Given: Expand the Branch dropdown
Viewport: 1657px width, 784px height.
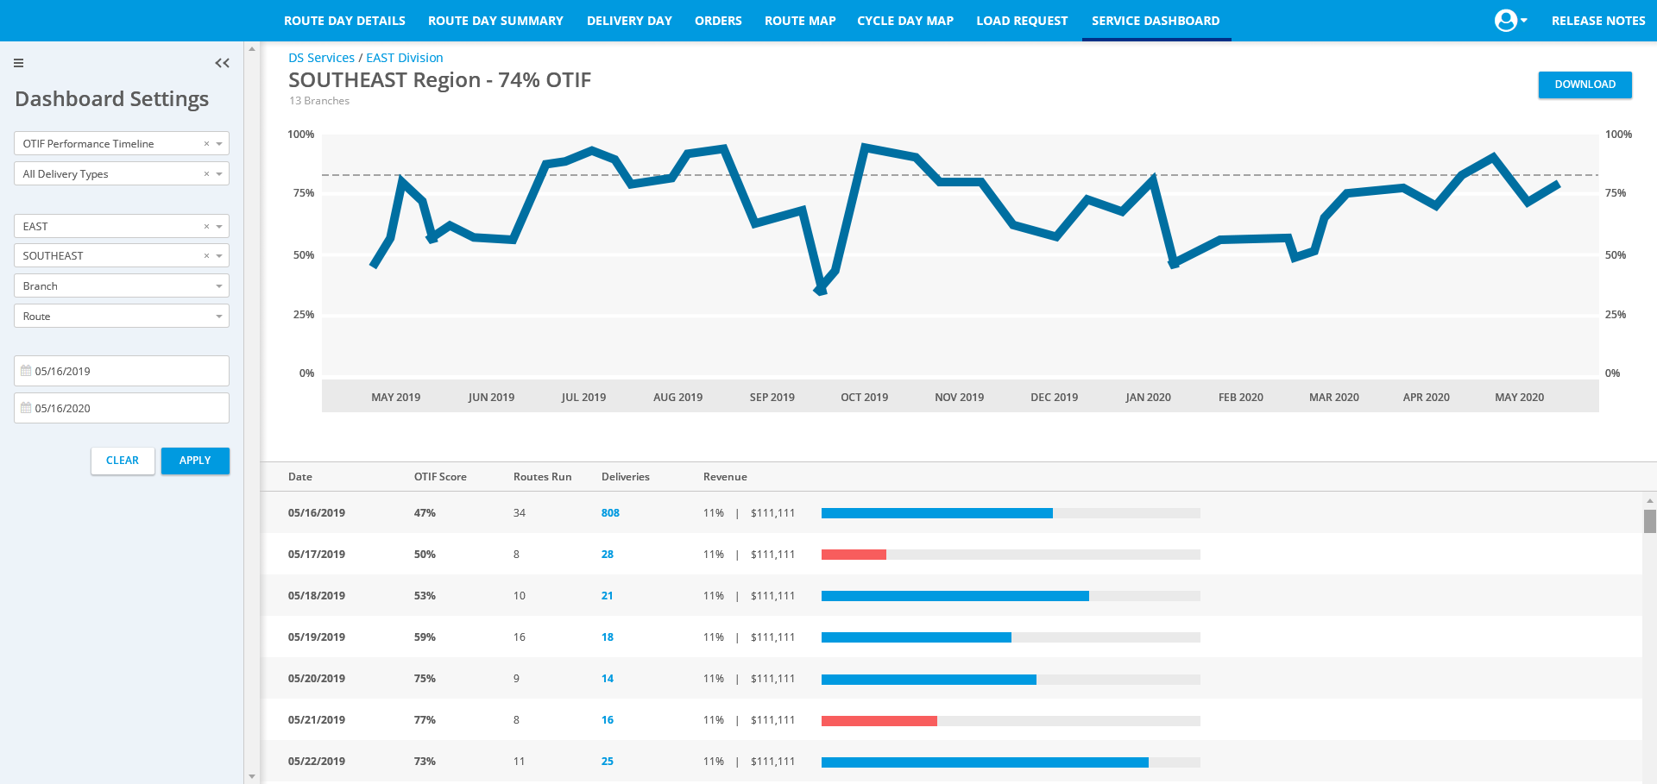Looking at the screenshot, I should pos(218,285).
